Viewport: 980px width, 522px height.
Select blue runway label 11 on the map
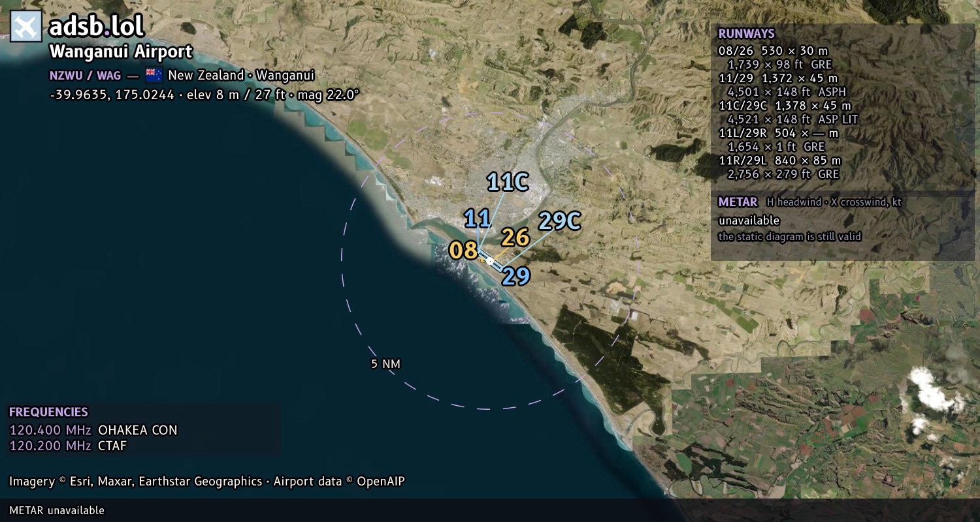click(x=478, y=219)
